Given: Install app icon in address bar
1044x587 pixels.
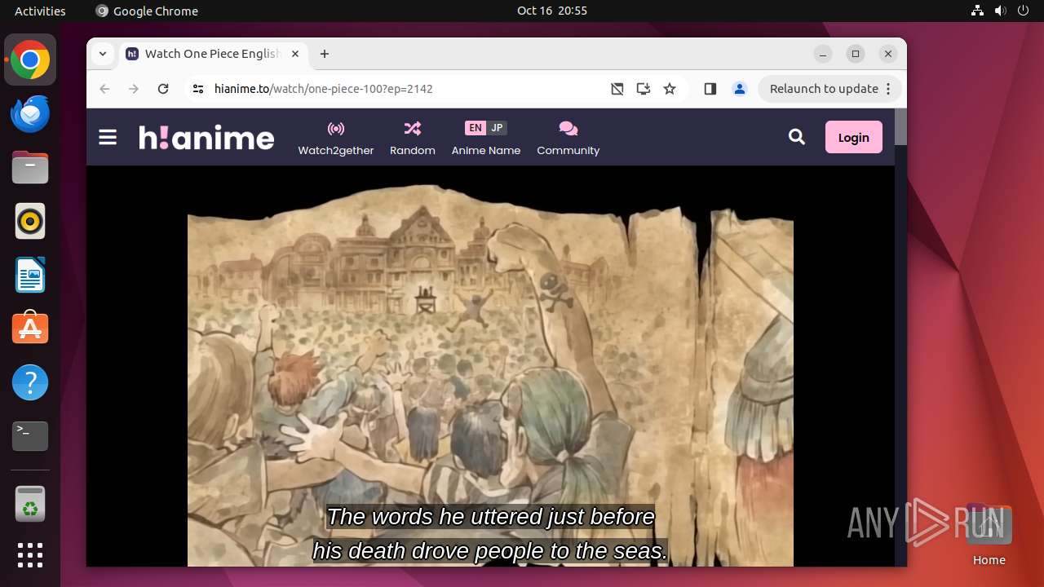Looking at the screenshot, I should [644, 89].
